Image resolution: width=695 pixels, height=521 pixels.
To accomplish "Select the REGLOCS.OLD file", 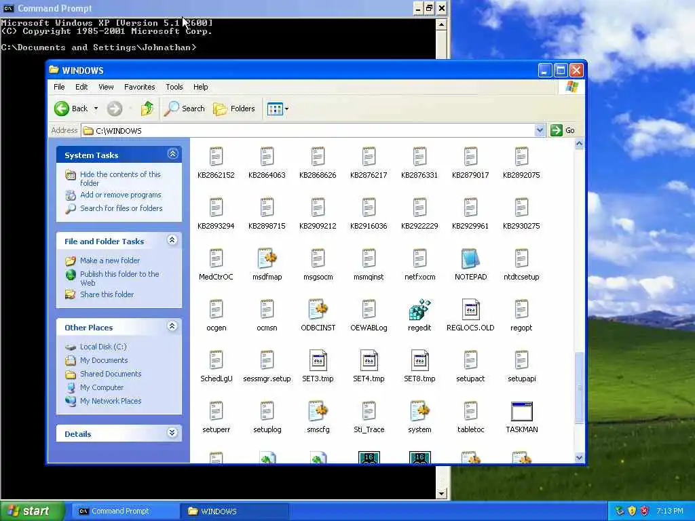I will click(470, 309).
